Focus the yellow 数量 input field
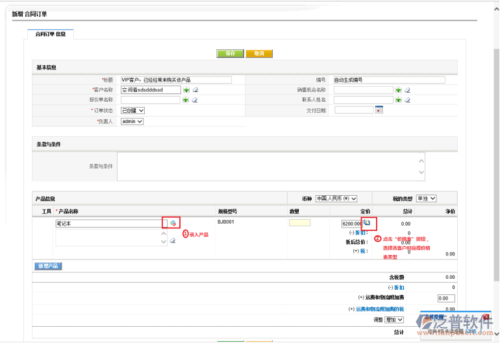Viewport: 500px width, 343px height. (299, 223)
